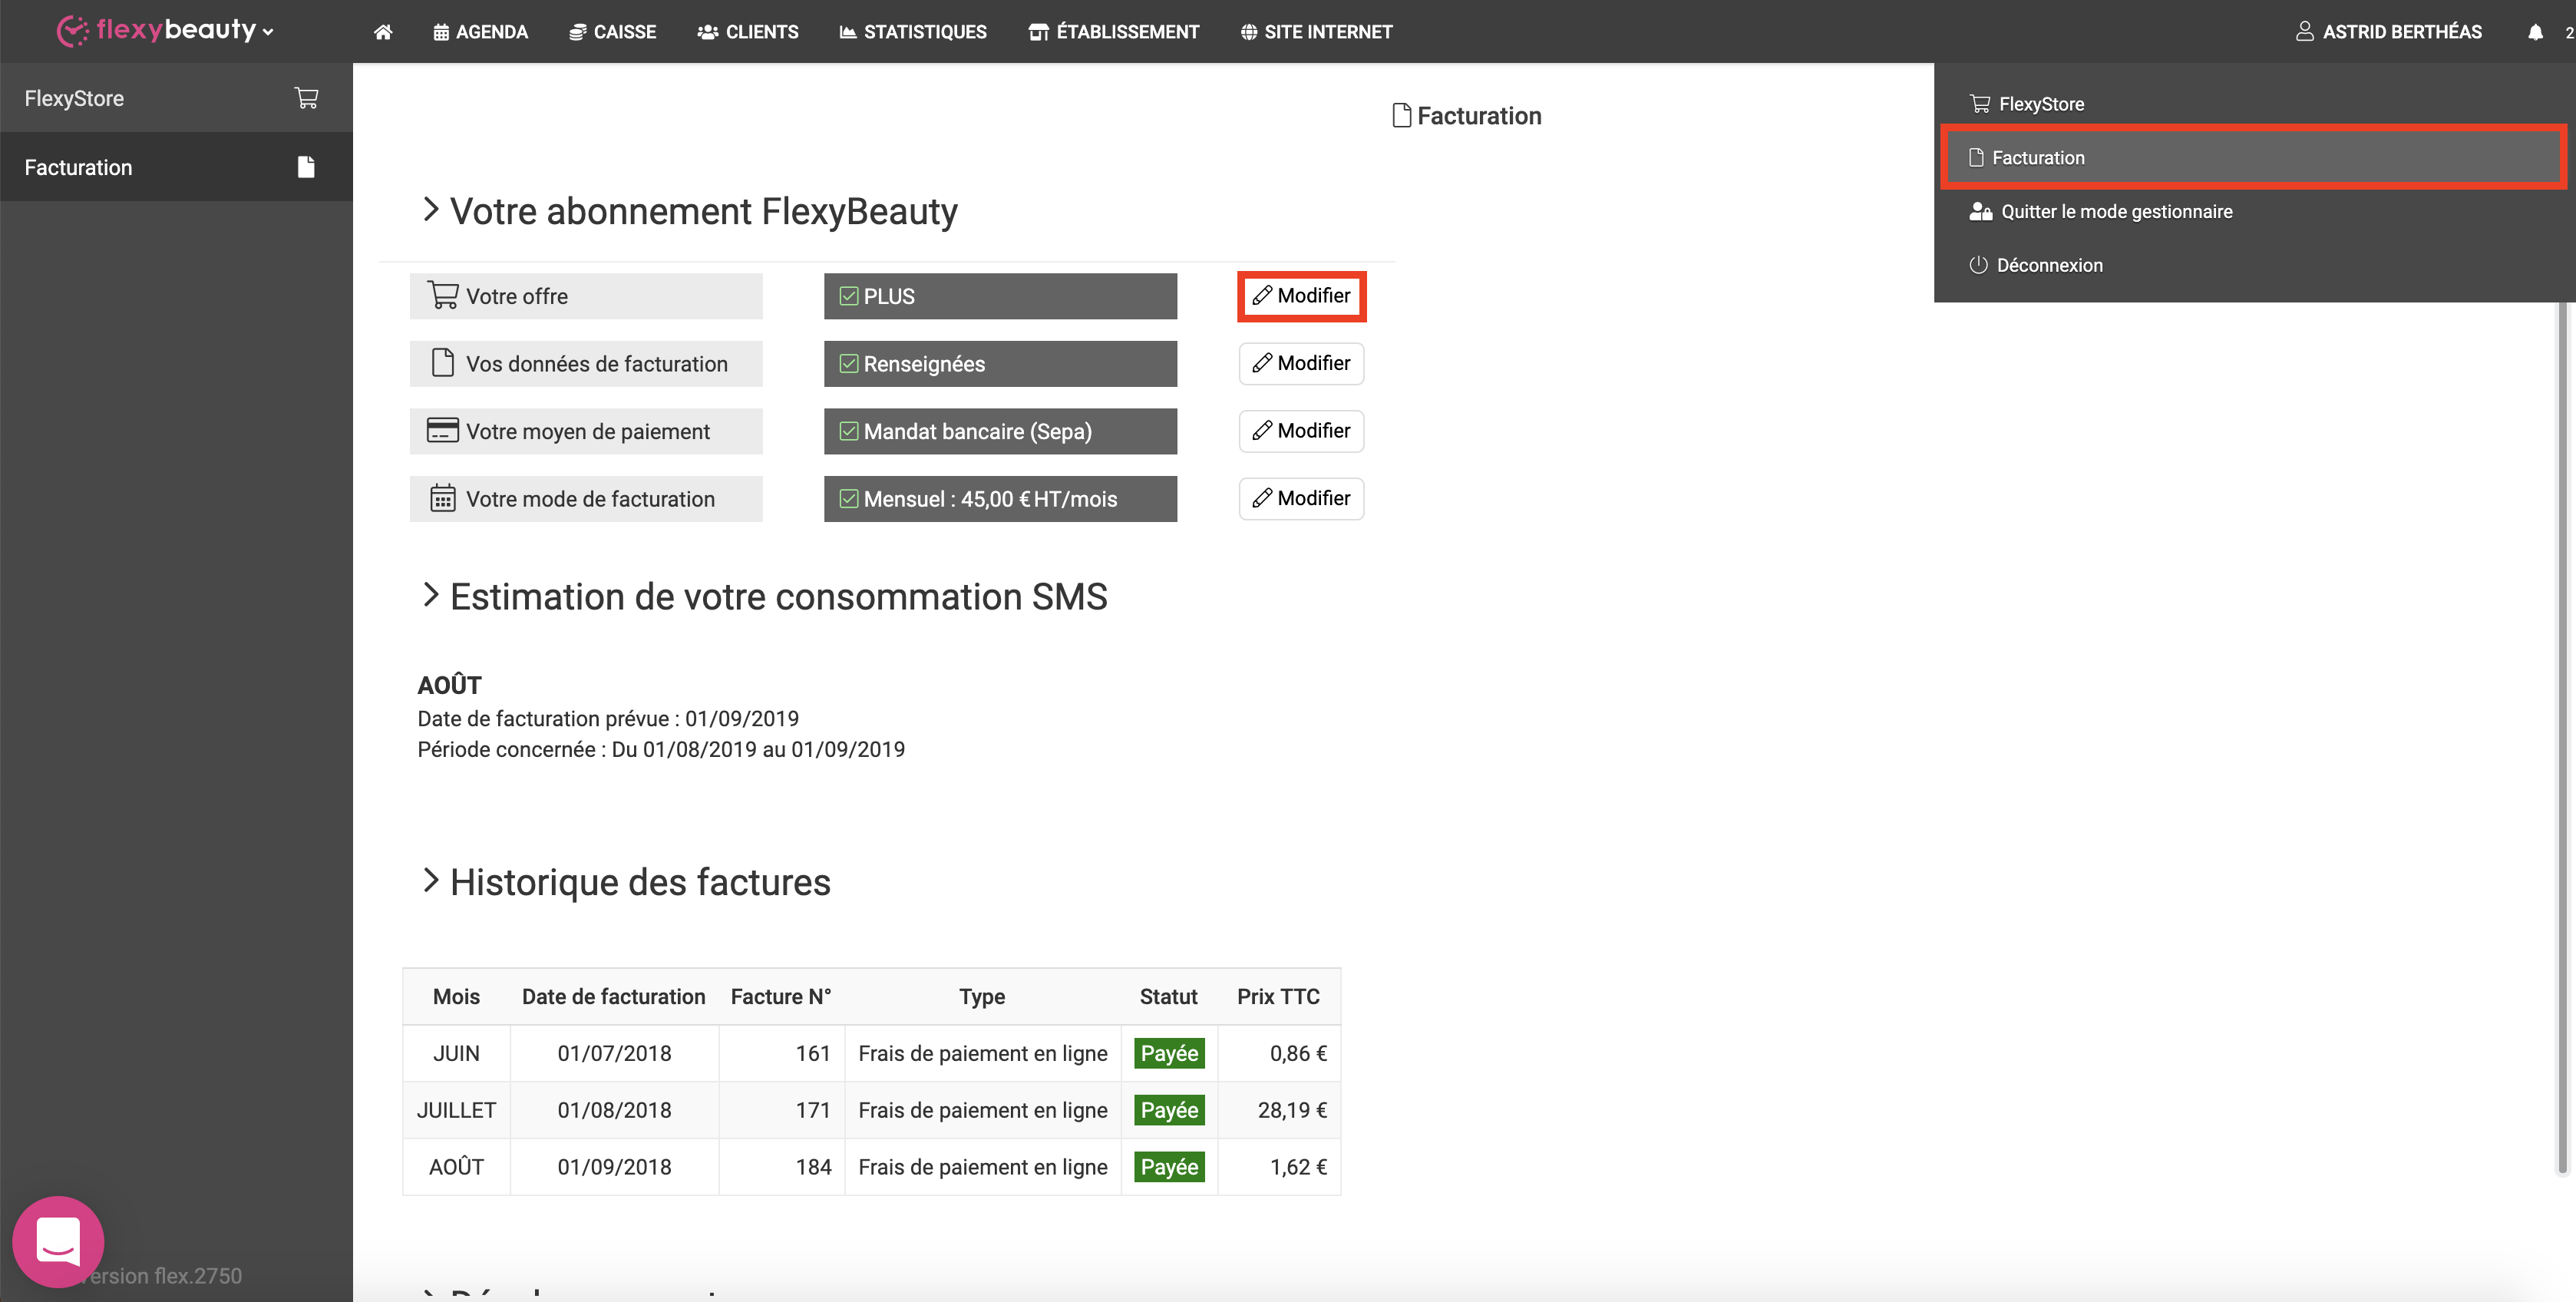Select FlexyStore in the user dropdown menu
The width and height of the screenshot is (2576, 1302).
point(2254,104)
